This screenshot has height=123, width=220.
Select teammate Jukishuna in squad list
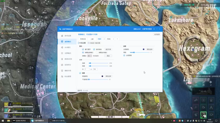pyautogui.click(x=18, y=104)
